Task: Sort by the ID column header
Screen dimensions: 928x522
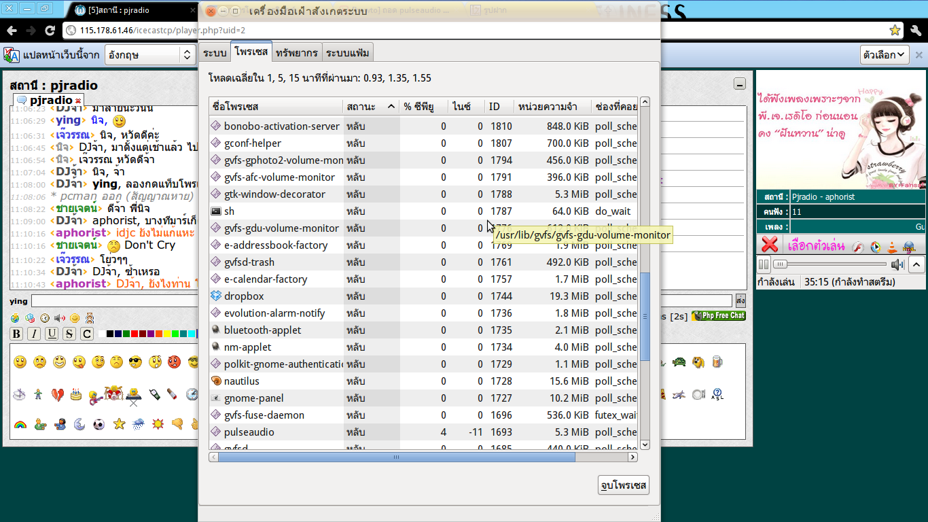Action: 499,107
